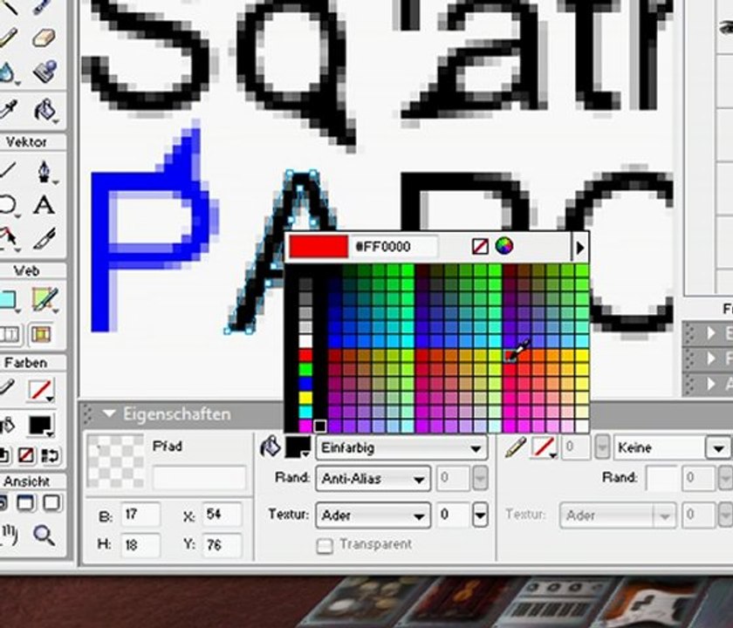Open the fill texture amount slider arrow
Viewport: 733px width, 628px height.
click(480, 515)
